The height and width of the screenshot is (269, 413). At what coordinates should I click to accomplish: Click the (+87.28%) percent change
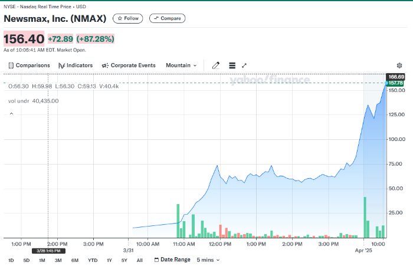(x=96, y=39)
